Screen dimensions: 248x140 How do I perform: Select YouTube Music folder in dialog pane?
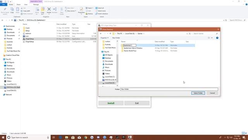click(110, 48)
